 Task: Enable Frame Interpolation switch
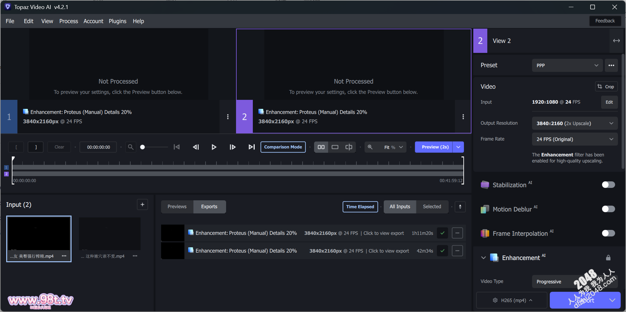[608, 233]
